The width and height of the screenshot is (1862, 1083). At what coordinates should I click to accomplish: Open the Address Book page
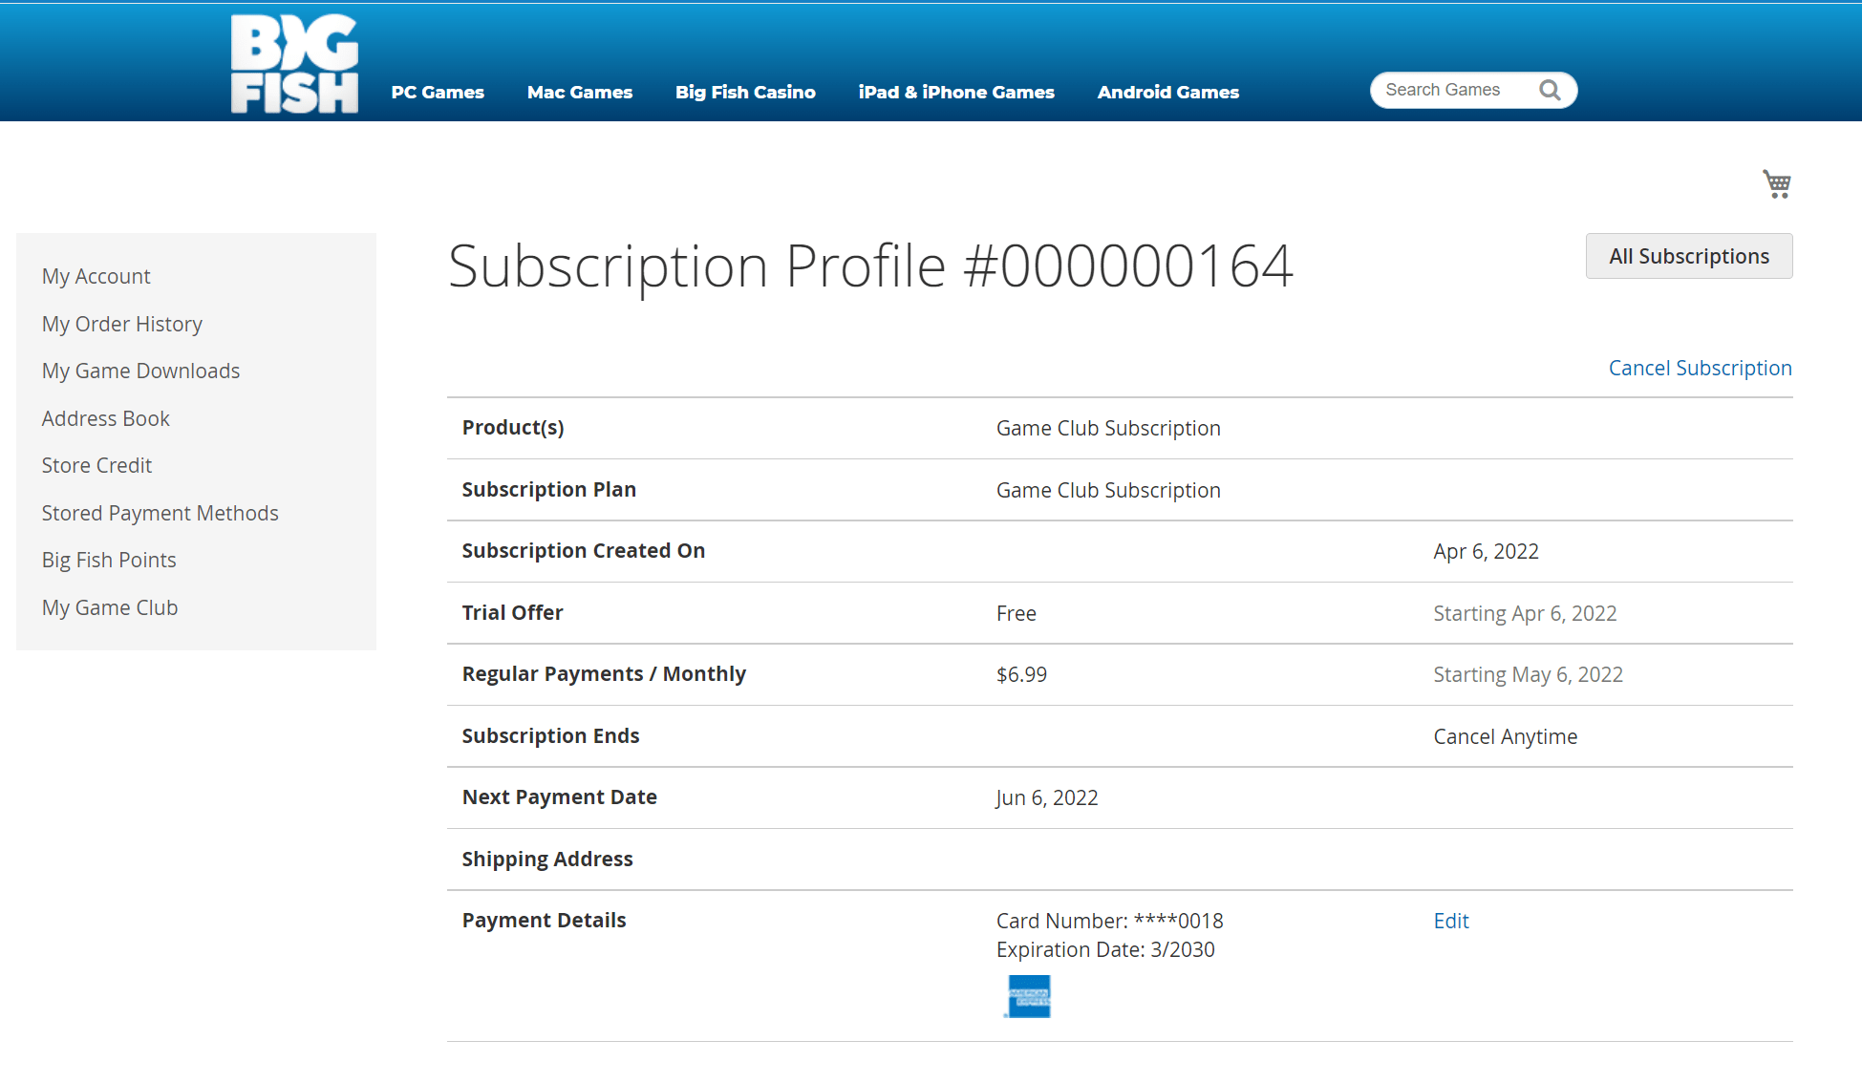tap(106, 418)
